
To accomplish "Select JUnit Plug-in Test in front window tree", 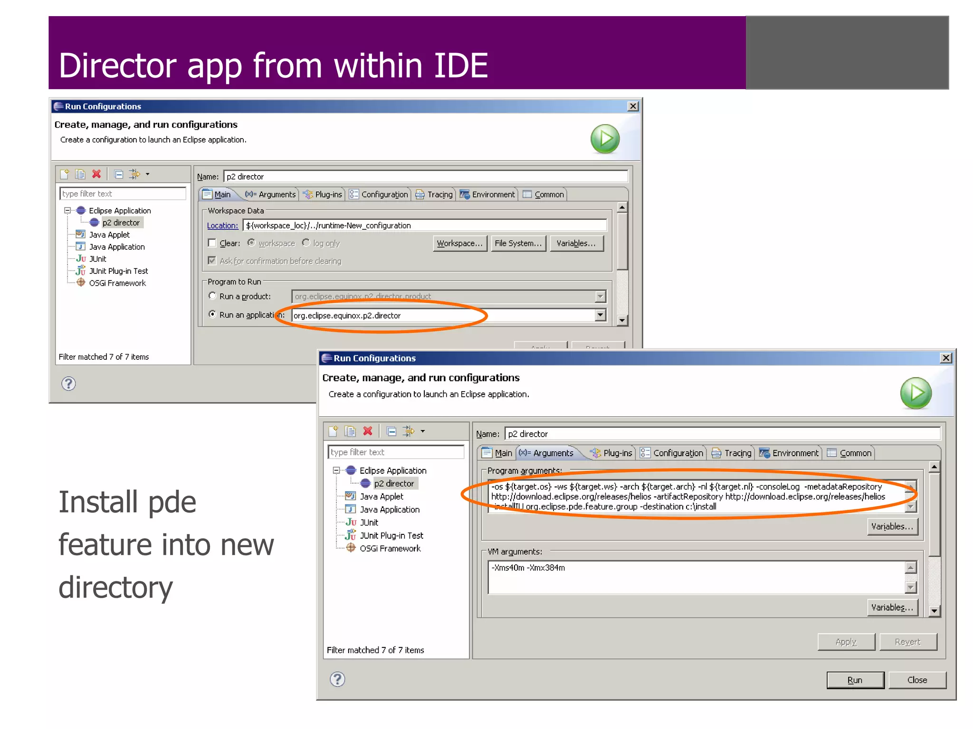I will coord(391,535).
